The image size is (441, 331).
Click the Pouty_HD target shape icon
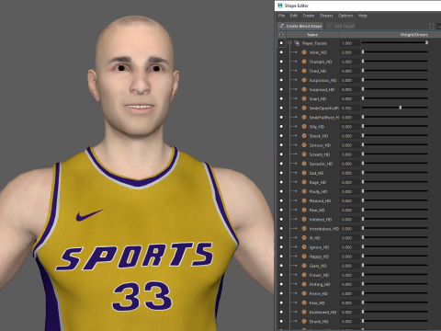pos(304,191)
